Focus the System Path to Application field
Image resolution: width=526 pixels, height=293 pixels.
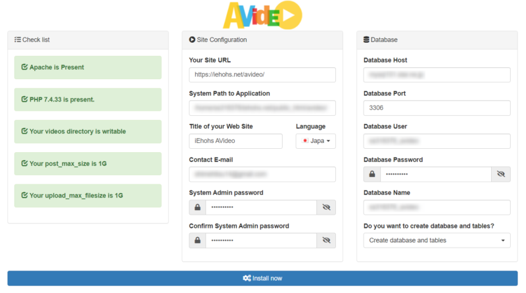point(262,108)
